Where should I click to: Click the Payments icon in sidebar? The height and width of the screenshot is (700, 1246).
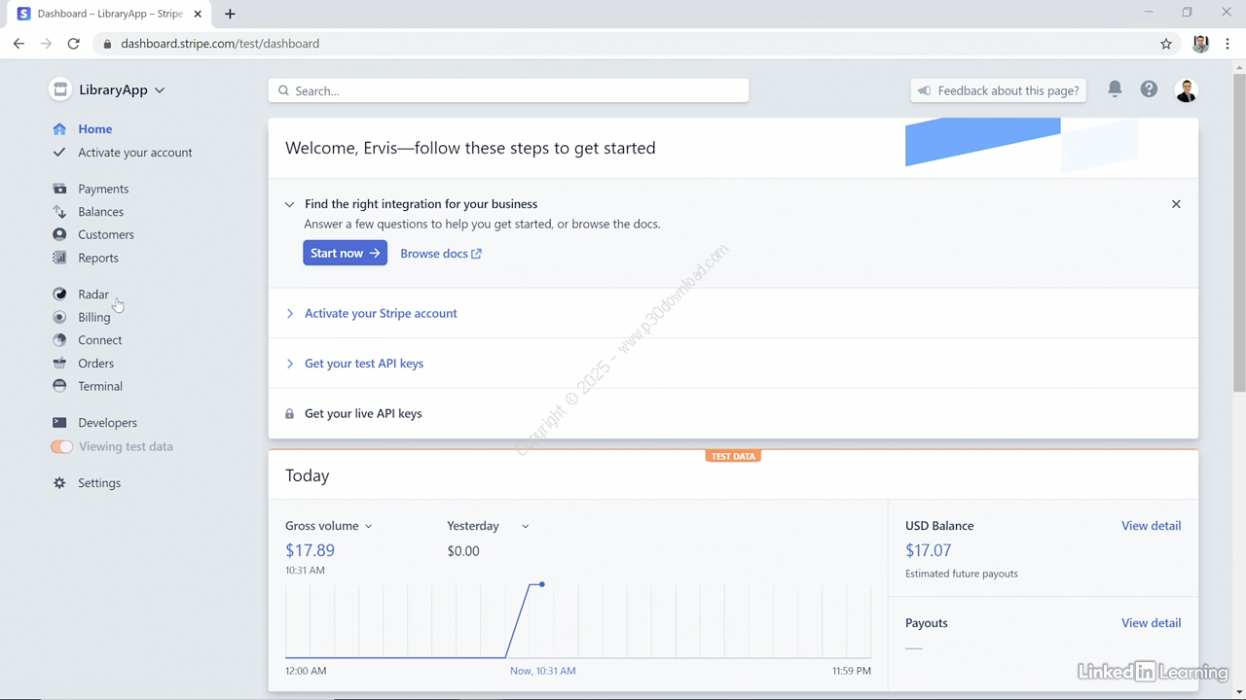(59, 189)
